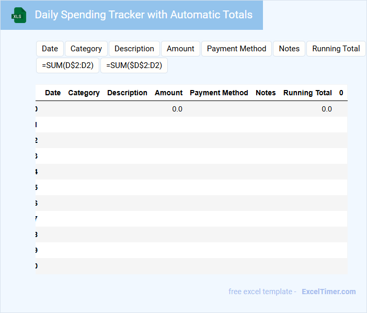This screenshot has width=367, height=313.
Task: Click the Daily Spending Tracker title
Action: 143,15
